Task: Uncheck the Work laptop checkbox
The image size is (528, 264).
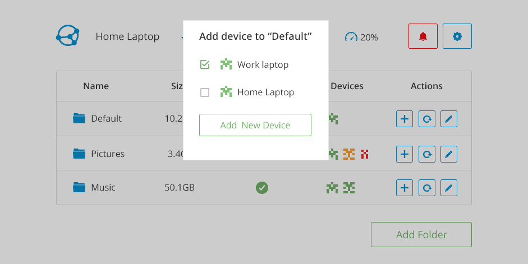Action: click(205, 64)
